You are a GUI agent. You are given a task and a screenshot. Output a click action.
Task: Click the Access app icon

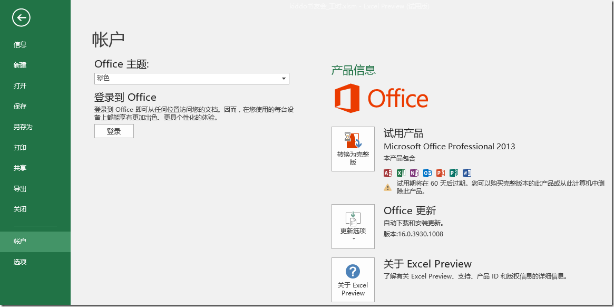(388, 173)
